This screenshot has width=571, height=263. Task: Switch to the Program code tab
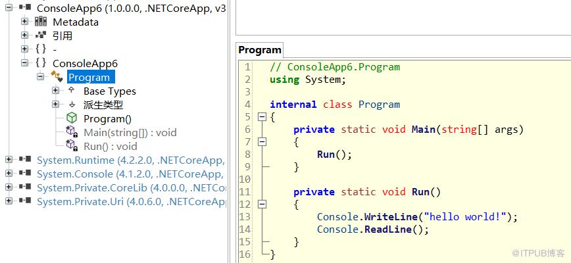point(260,50)
